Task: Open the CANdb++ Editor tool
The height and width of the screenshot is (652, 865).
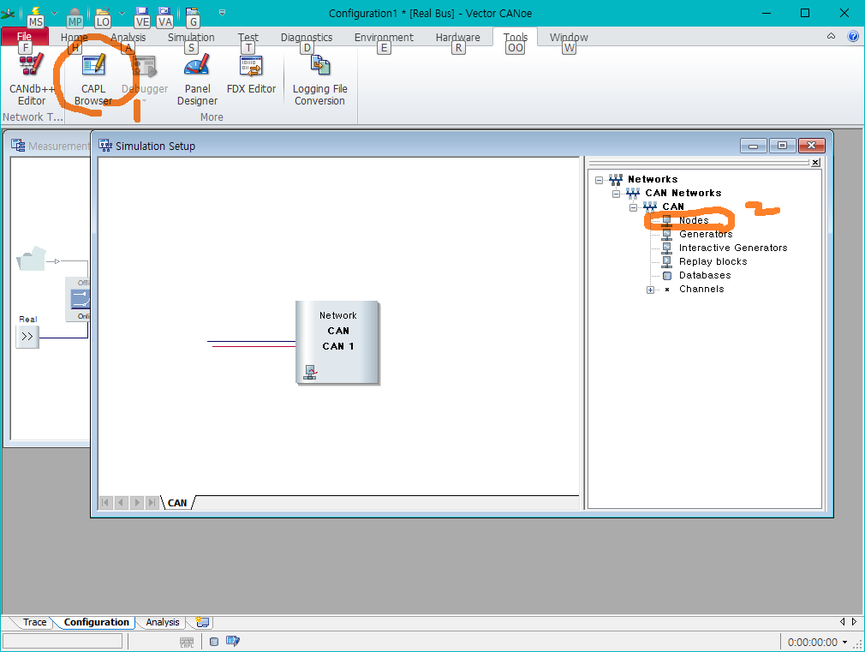Action: (x=32, y=80)
